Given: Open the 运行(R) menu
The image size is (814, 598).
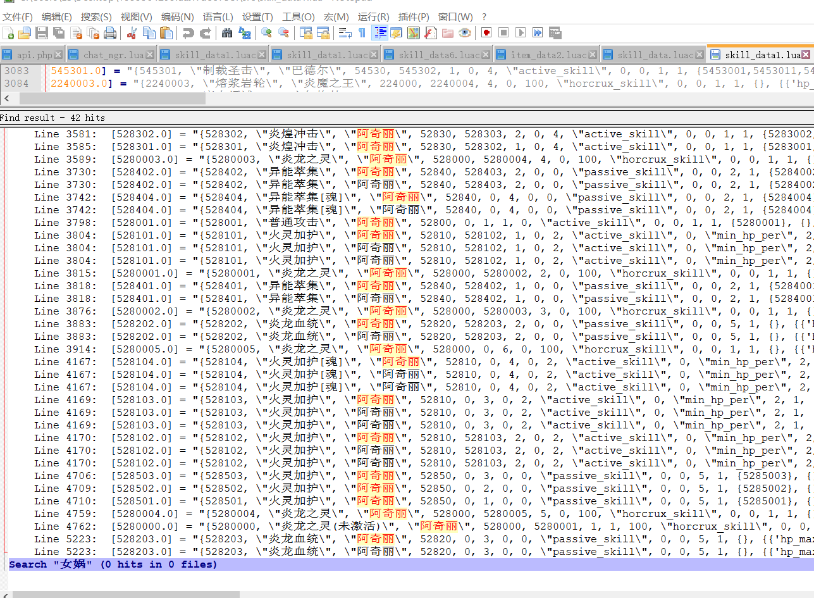Looking at the screenshot, I should tap(373, 17).
